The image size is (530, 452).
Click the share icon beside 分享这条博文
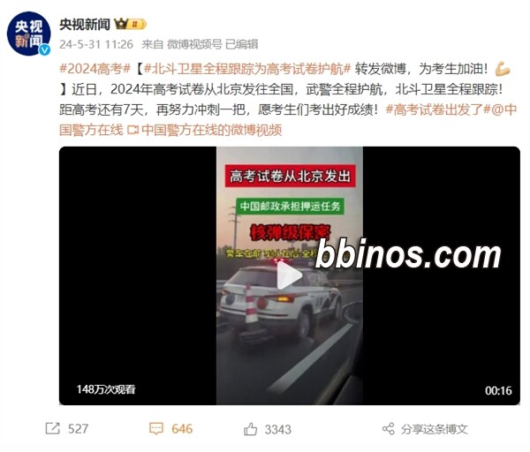389,429
